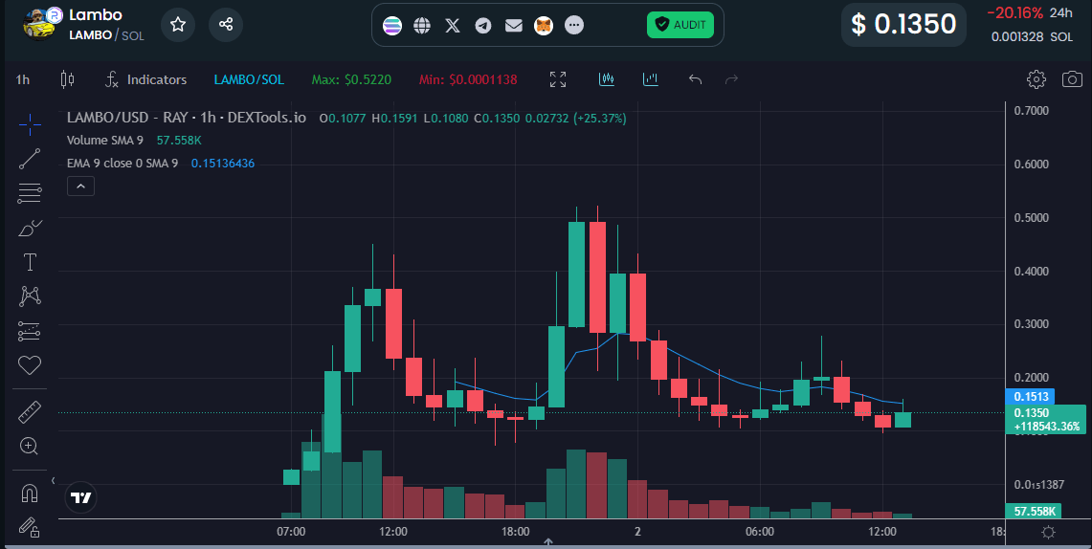Viewport: 1092px width, 549px height.
Task: Open the Solana explorer icon
Action: (392, 26)
